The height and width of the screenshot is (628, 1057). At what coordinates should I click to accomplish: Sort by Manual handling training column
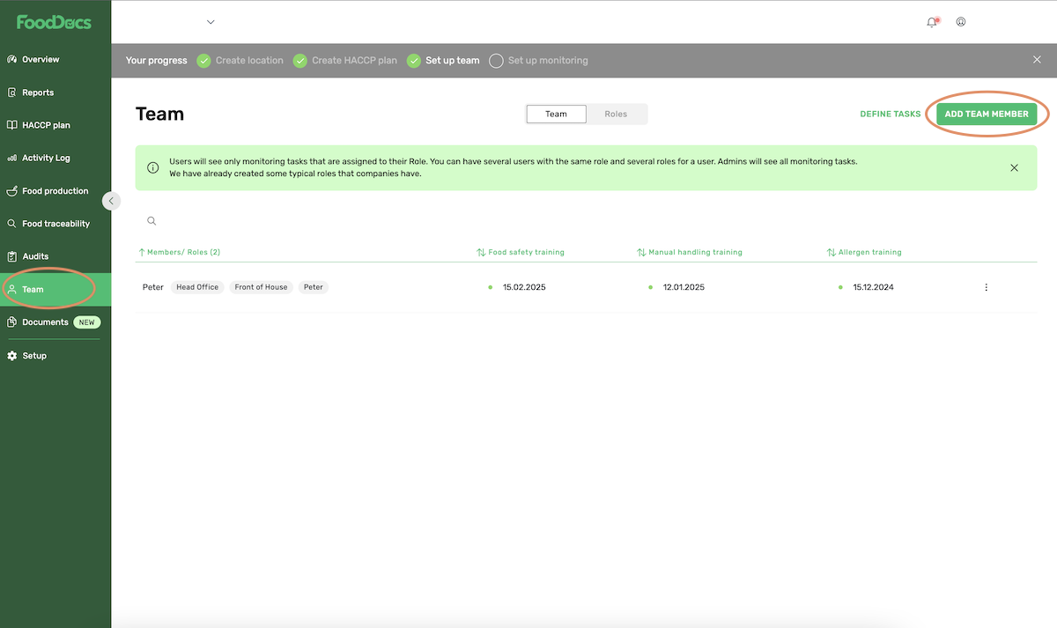click(690, 252)
